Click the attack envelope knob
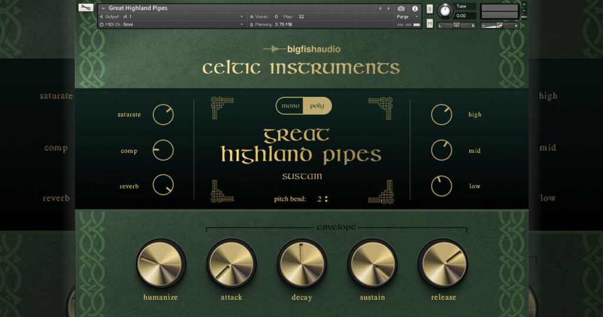603x317 pixels. point(231,263)
